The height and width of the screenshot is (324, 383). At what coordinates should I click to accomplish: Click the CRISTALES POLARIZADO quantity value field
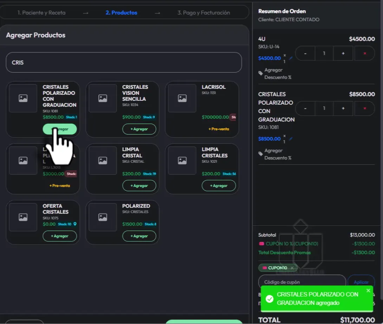click(324, 108)
